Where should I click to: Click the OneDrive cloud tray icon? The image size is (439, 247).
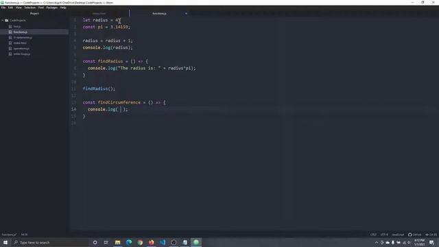point(388,242)
